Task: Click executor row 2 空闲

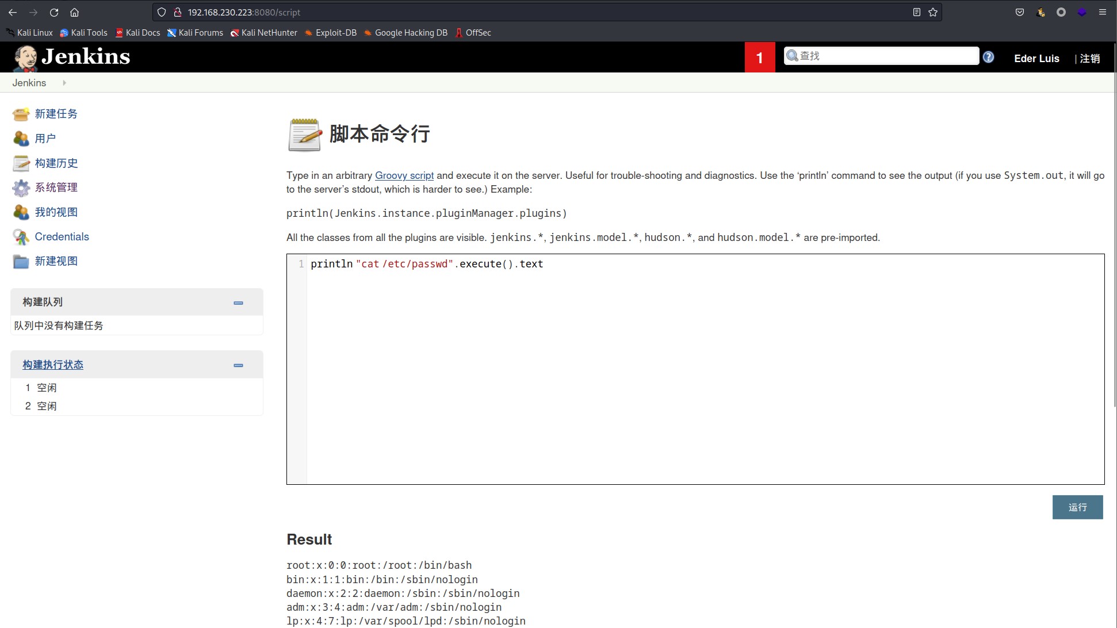Action: tap(137, 406)
